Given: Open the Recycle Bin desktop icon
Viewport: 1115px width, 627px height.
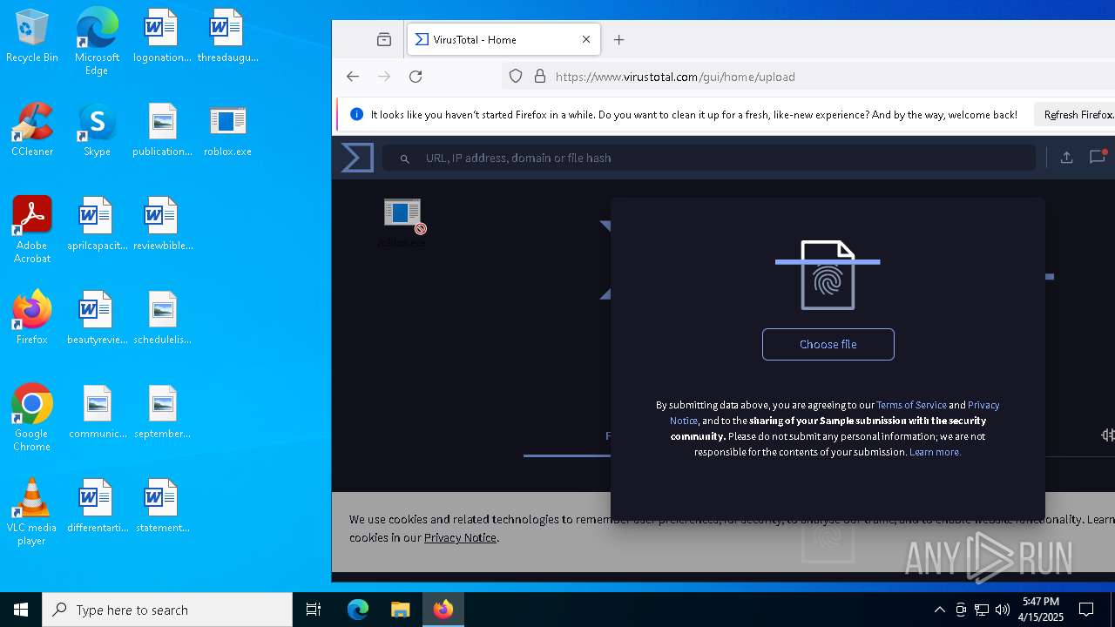Looking at the screenshot, I should (32, 37).
